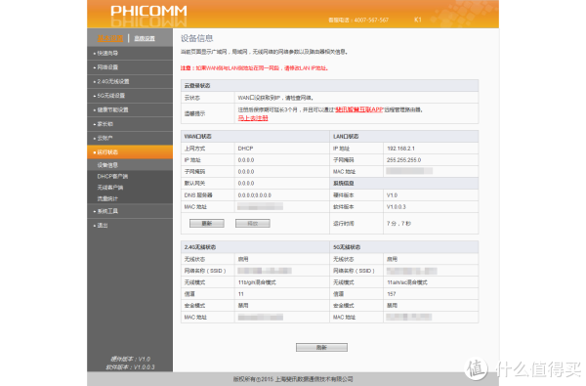Viewport: 586px width, 386px height.
Task: Click the 刷新 button at page bottom
Action: pos(321,348)
